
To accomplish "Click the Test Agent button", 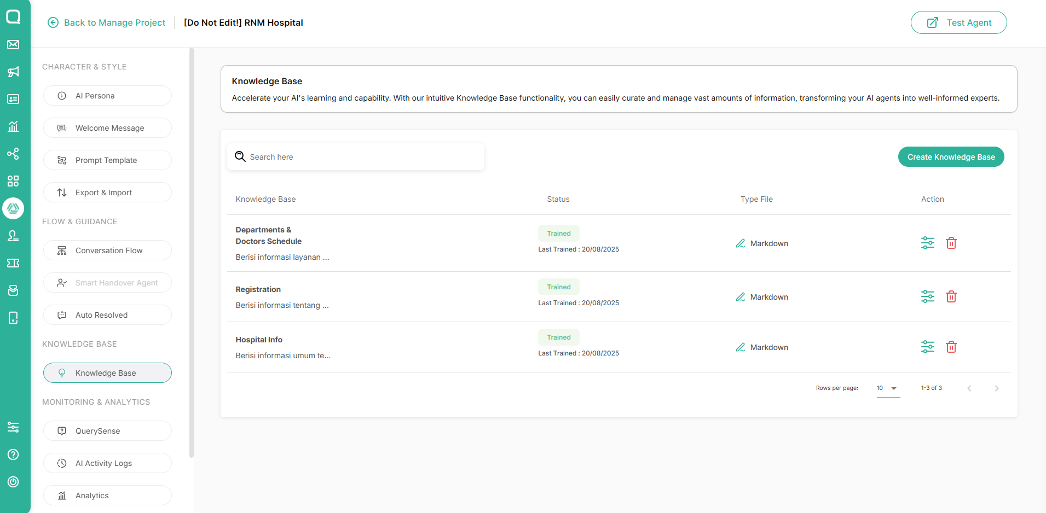I will (958, 22).
